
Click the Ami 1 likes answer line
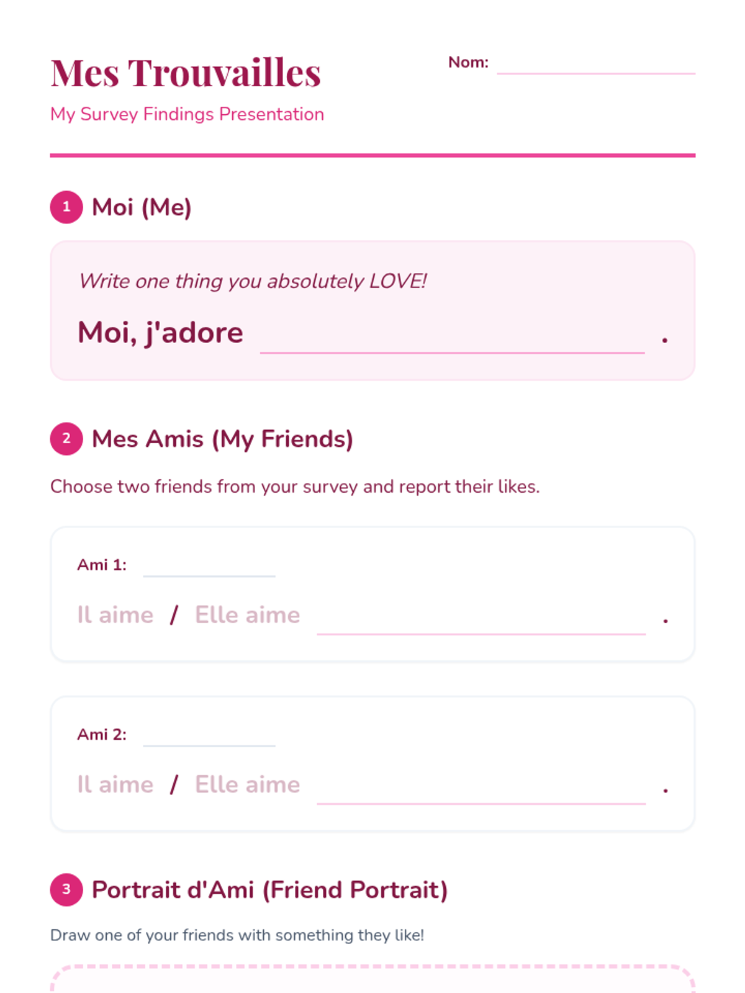pyautogui.click(x=481, y=621)
